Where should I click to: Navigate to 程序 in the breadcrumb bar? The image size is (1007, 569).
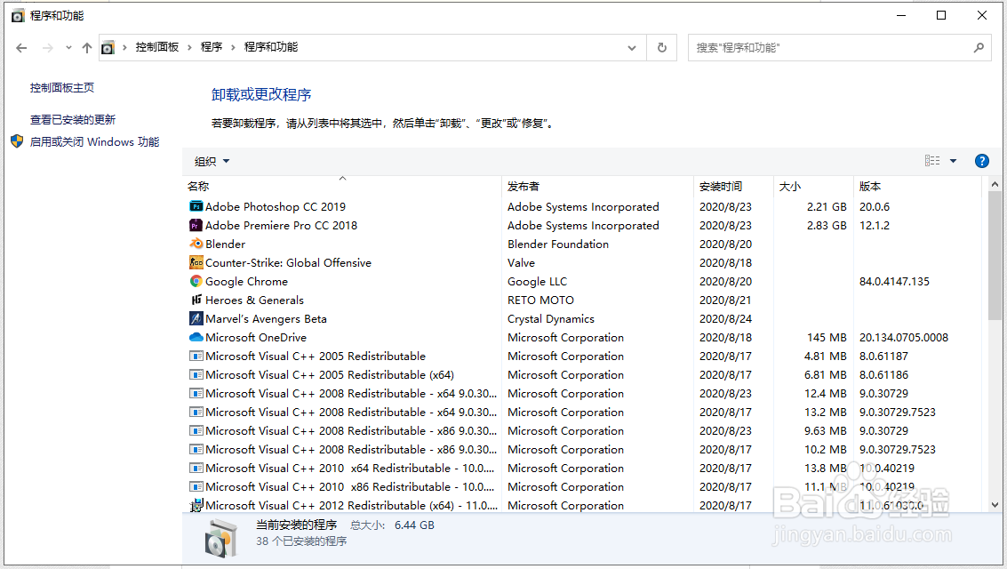click(212, 47)
